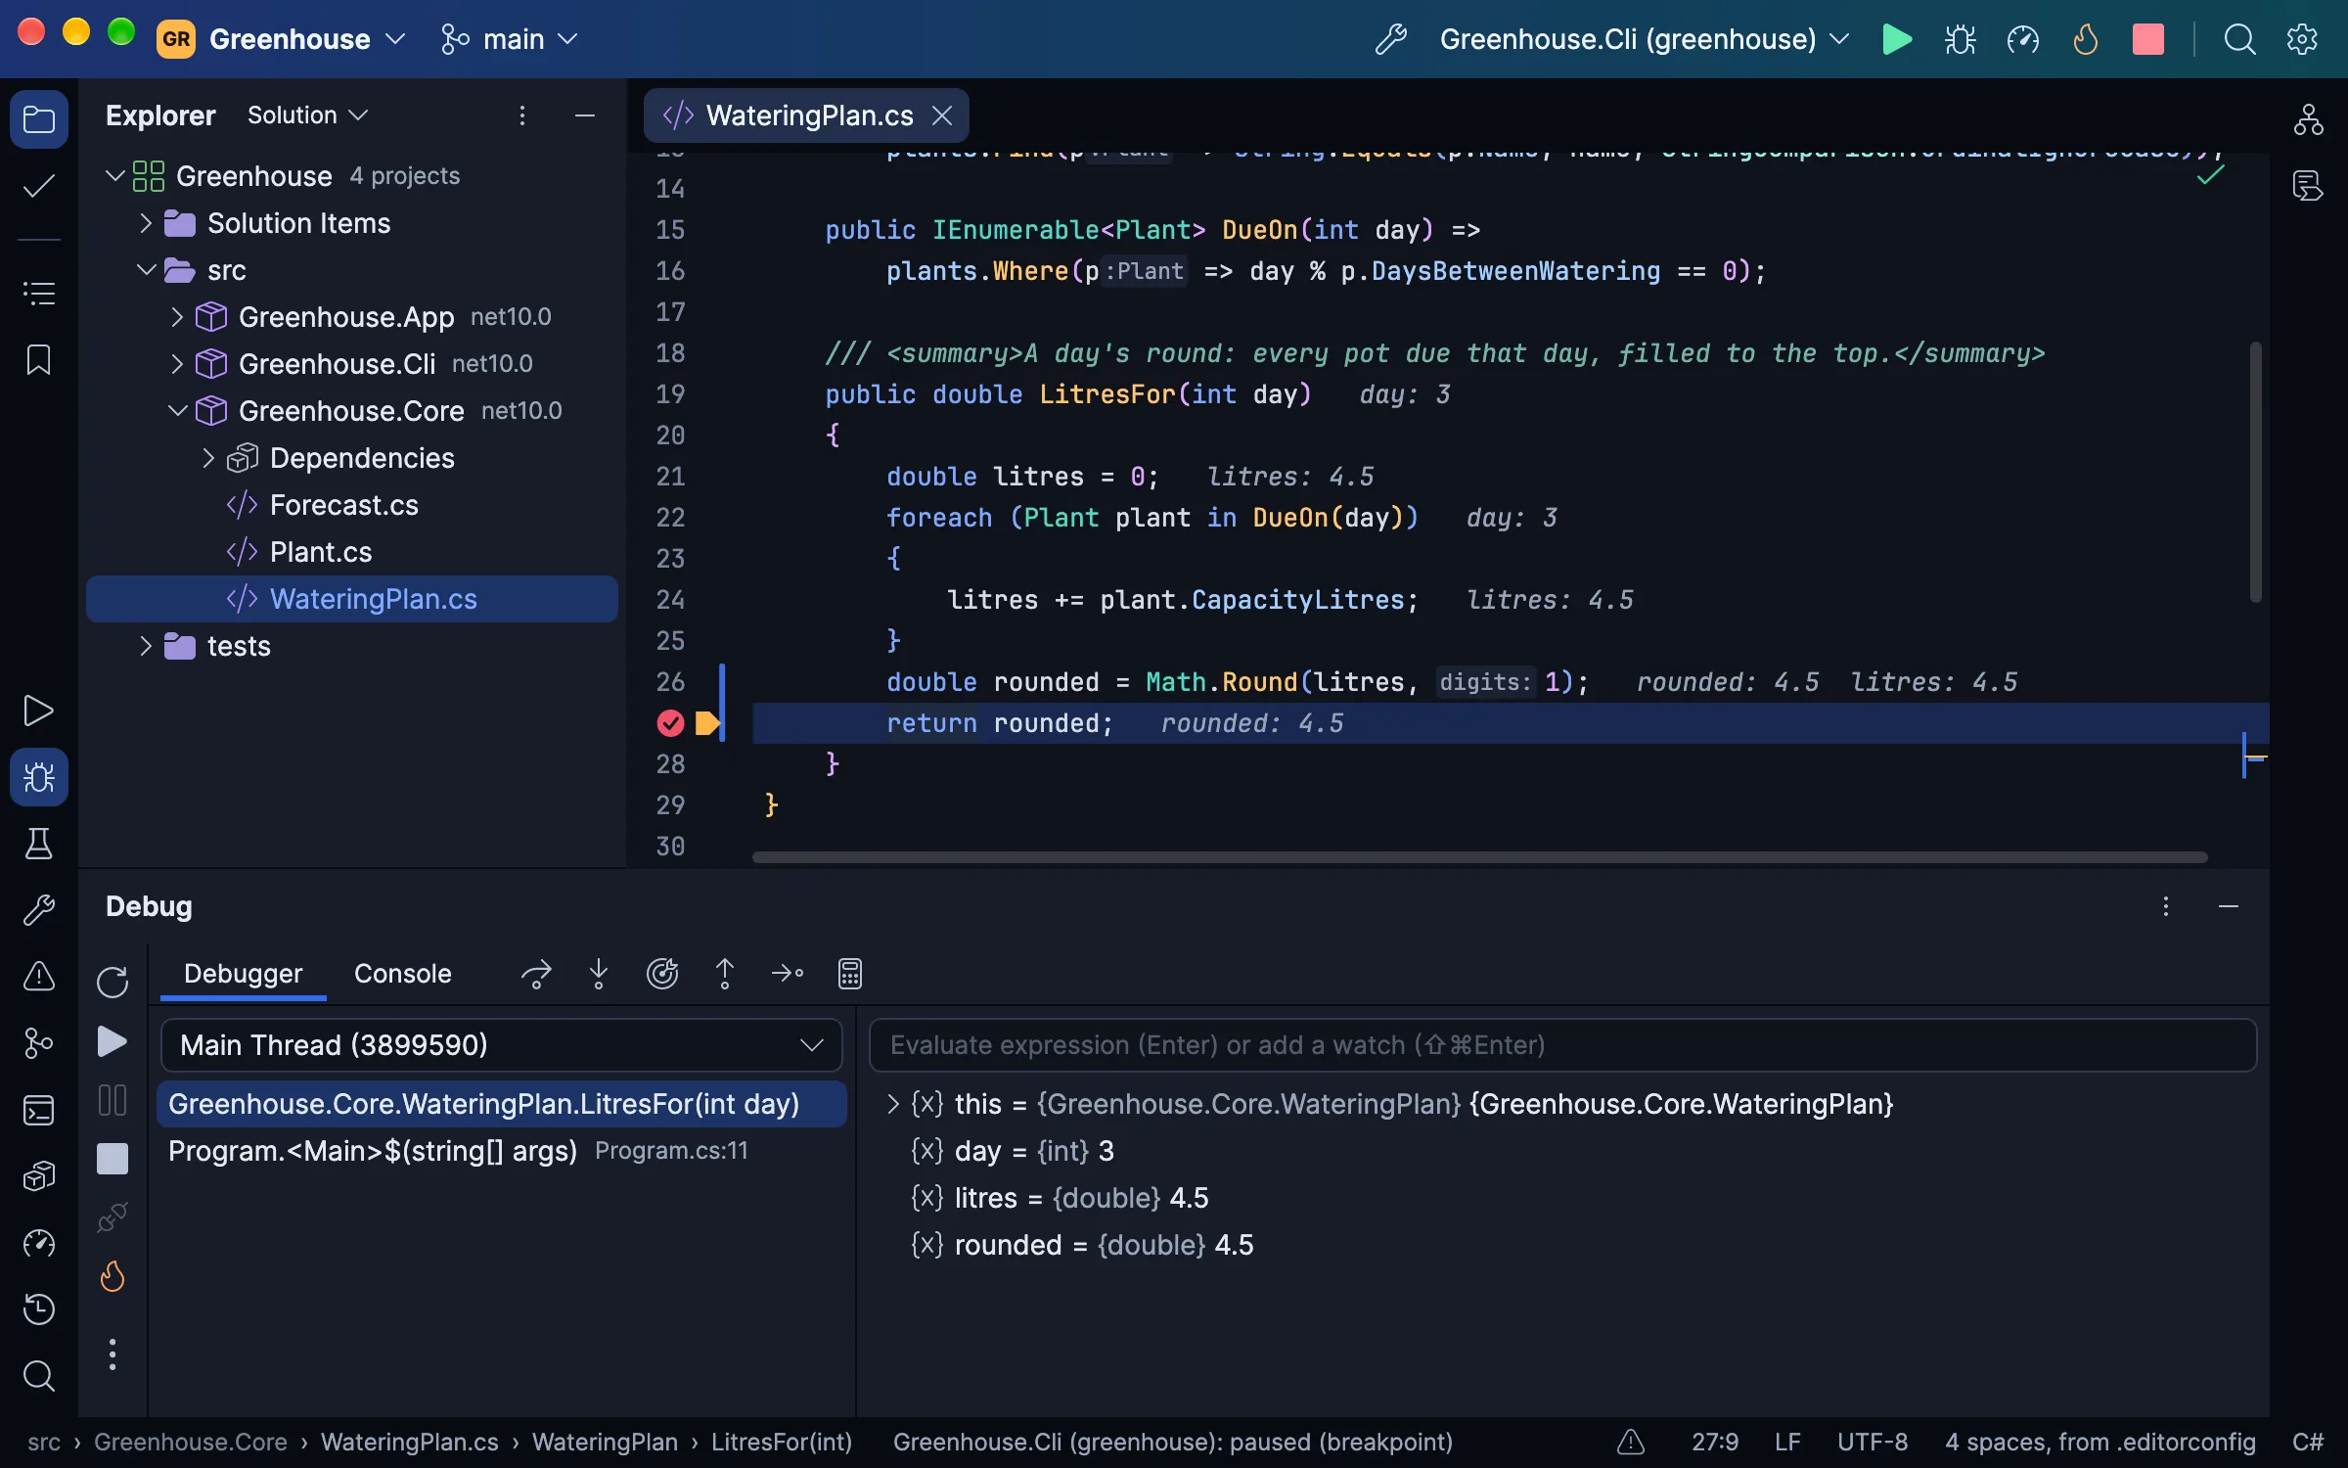This screenshot has height=1468, width=2348.
Task: Resume program with Debug panel play button
Action: pyautogui.click(x=113, y=1041)
